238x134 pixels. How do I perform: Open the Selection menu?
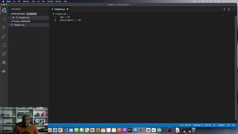coord(26,1)
